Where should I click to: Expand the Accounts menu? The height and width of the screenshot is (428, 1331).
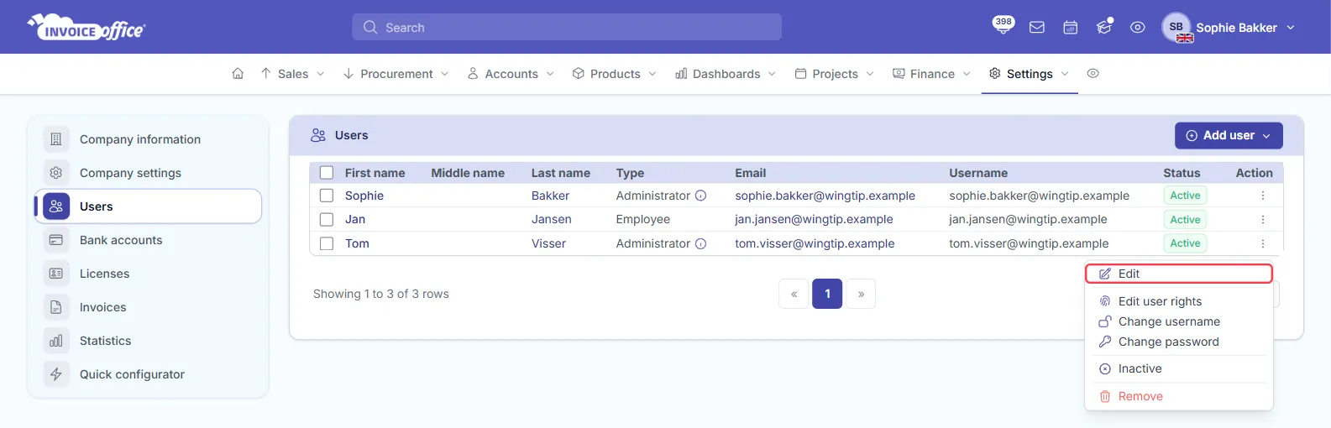click(x=511, y=74)
